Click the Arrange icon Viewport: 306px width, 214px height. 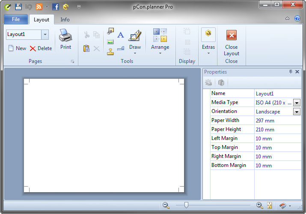coord(160,35)
